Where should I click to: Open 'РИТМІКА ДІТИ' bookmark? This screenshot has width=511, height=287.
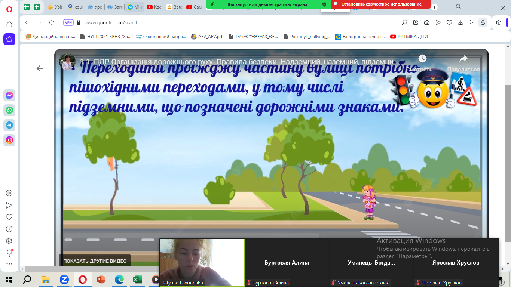coord(409,37)
